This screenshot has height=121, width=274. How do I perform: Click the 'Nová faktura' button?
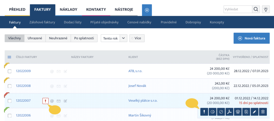252,38
